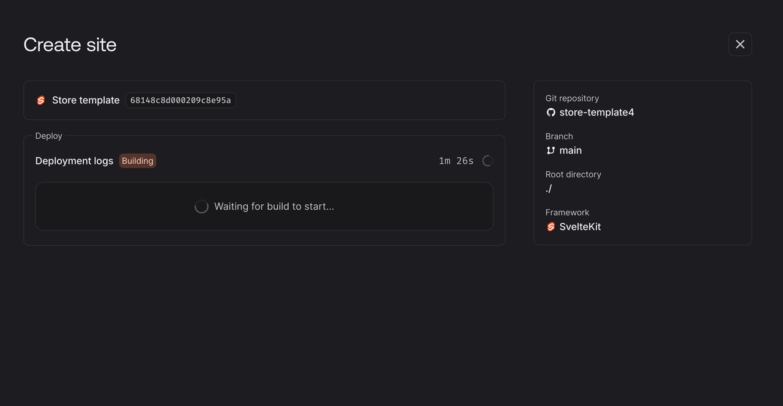Screen dimensions: 783x406
Task: Click the spinner next to the build timer
Action: point(487,160)
